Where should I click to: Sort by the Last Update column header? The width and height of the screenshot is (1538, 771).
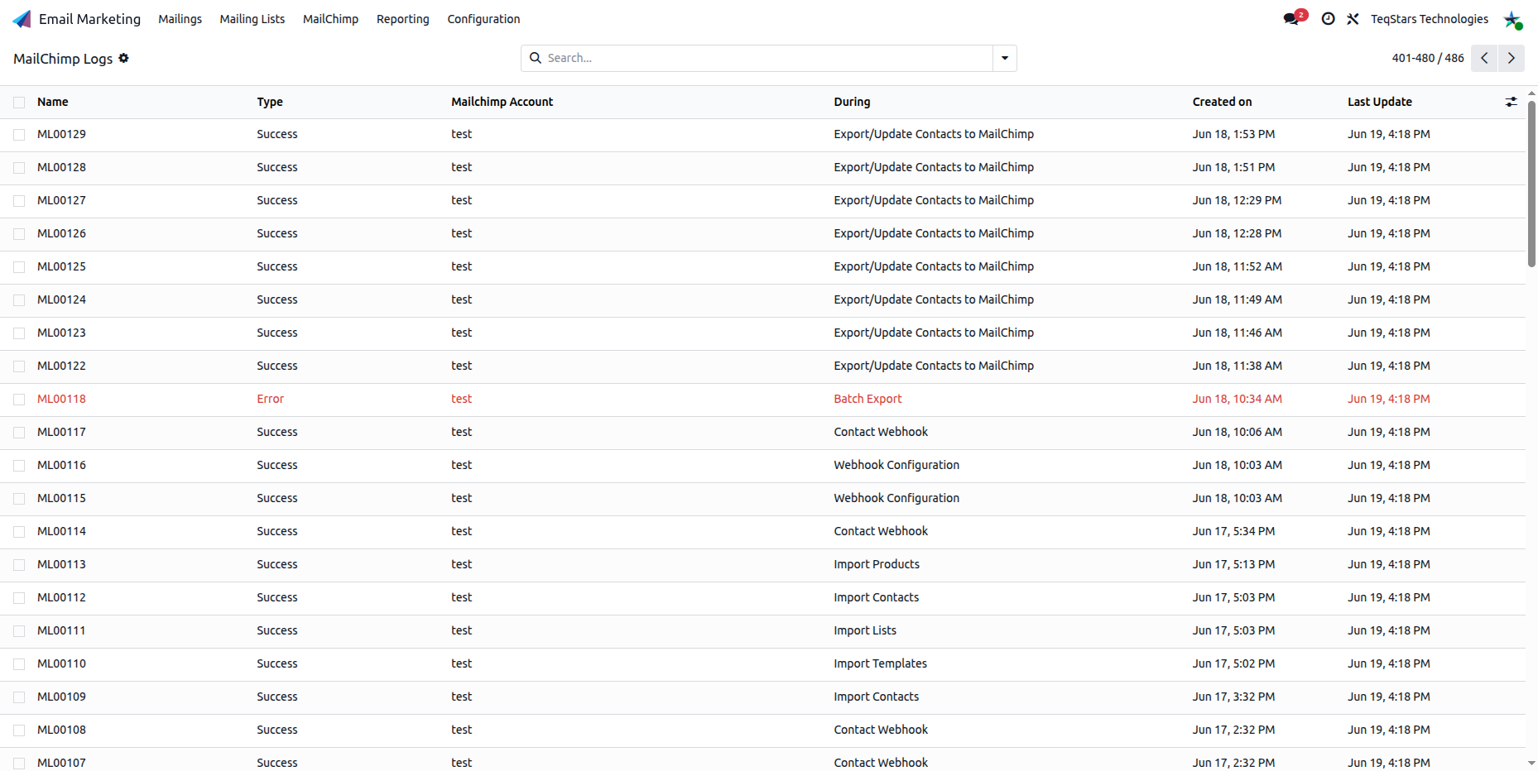pyautogui.click(x=1380, y=102)
